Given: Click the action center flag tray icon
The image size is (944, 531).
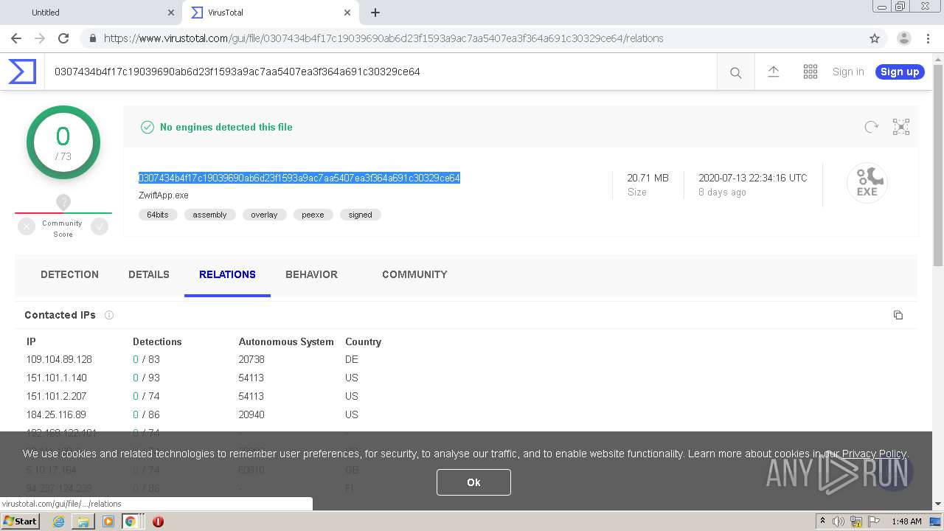Looking at the screenshot, I should 874,521.
